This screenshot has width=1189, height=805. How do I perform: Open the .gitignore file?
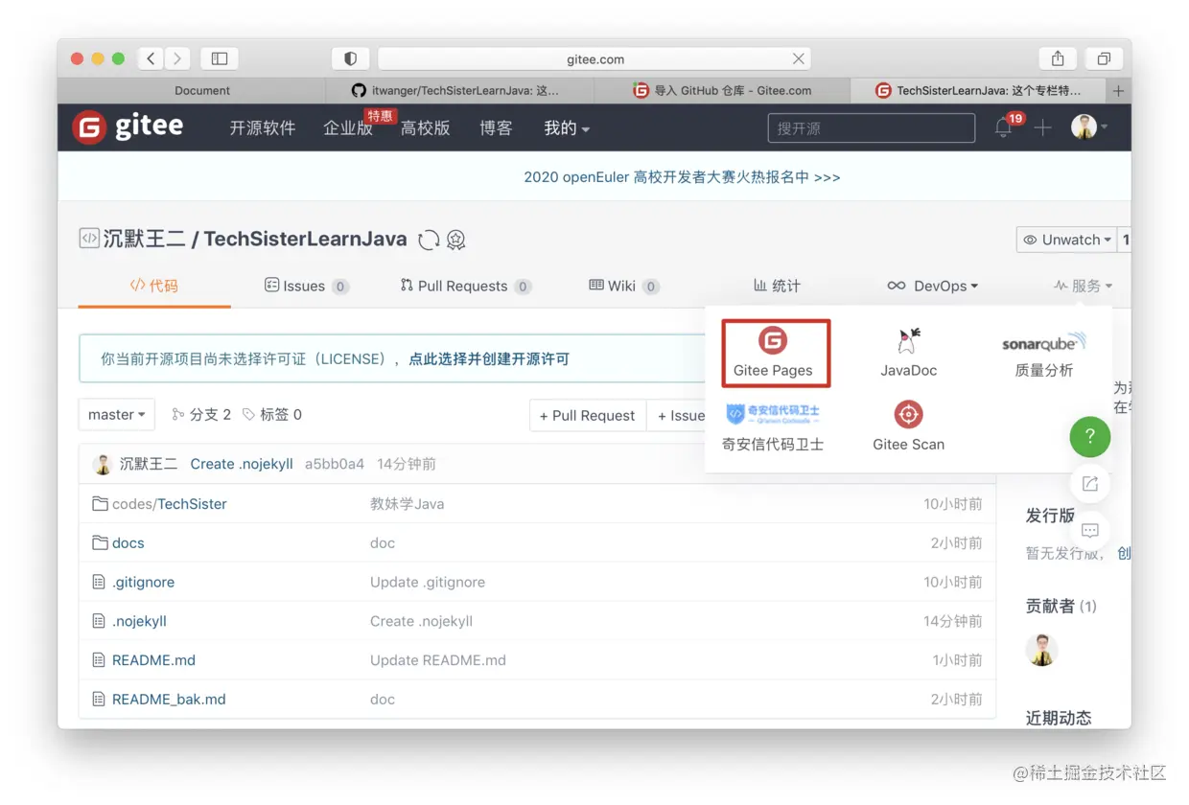click(x=143, y=583)
